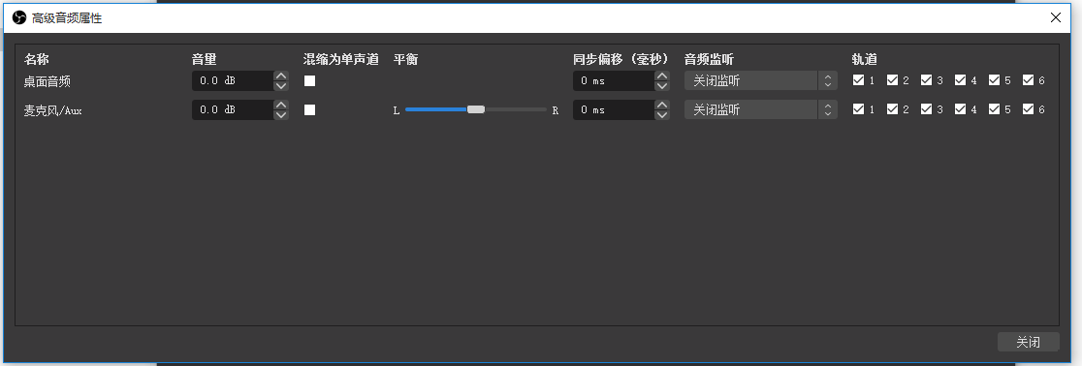Click the 麦克风/Aux volume field showing 0.0 dB

tap(233, 109)
